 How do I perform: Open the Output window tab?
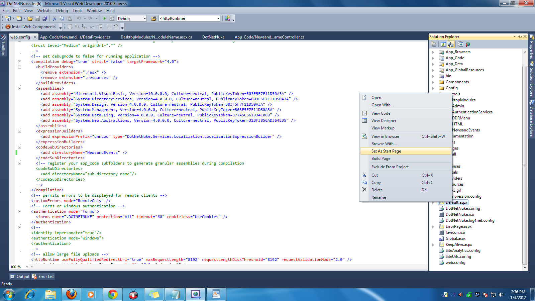pyautogui.click(x=20, y=277)
